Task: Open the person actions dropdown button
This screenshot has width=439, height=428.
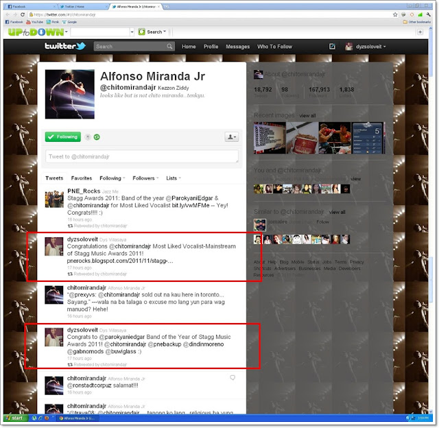Action: coord(232,137)
